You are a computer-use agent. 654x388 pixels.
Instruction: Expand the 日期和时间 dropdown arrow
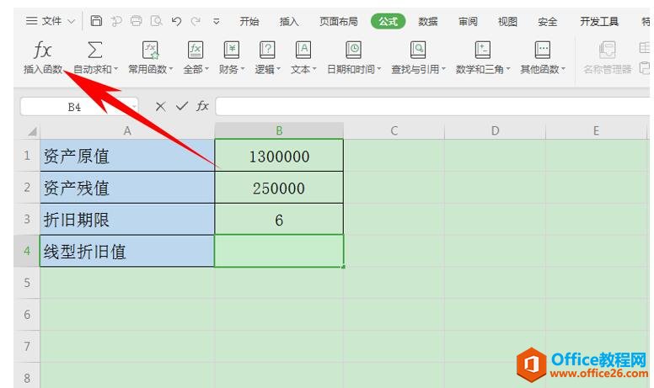tap(378, 69)
